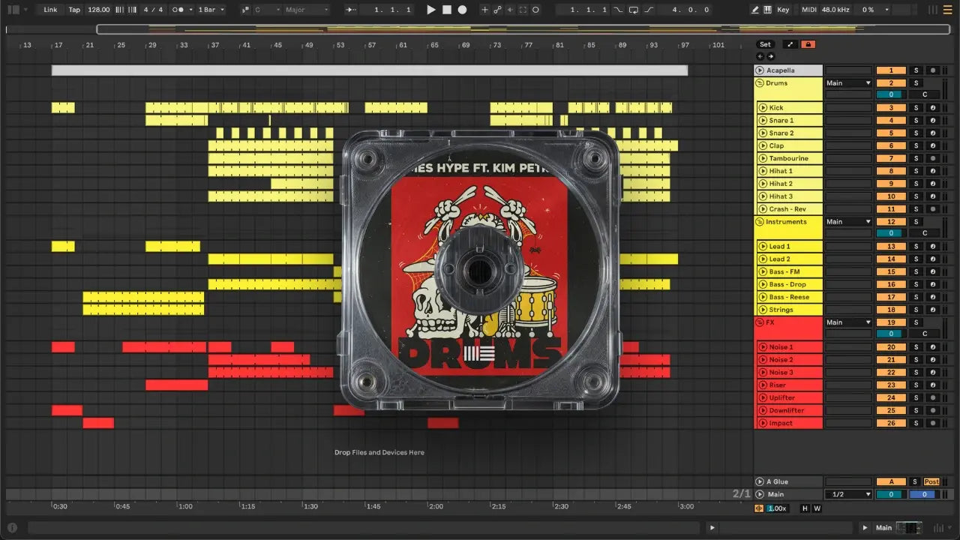This screenshot has height=540, width=960.
Task: Click the Tap tempo button
Action: click(74, 10)
